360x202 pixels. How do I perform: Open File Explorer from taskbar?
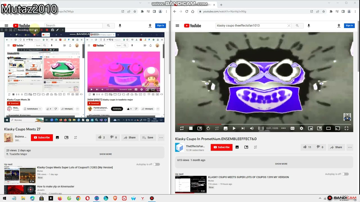23,198
